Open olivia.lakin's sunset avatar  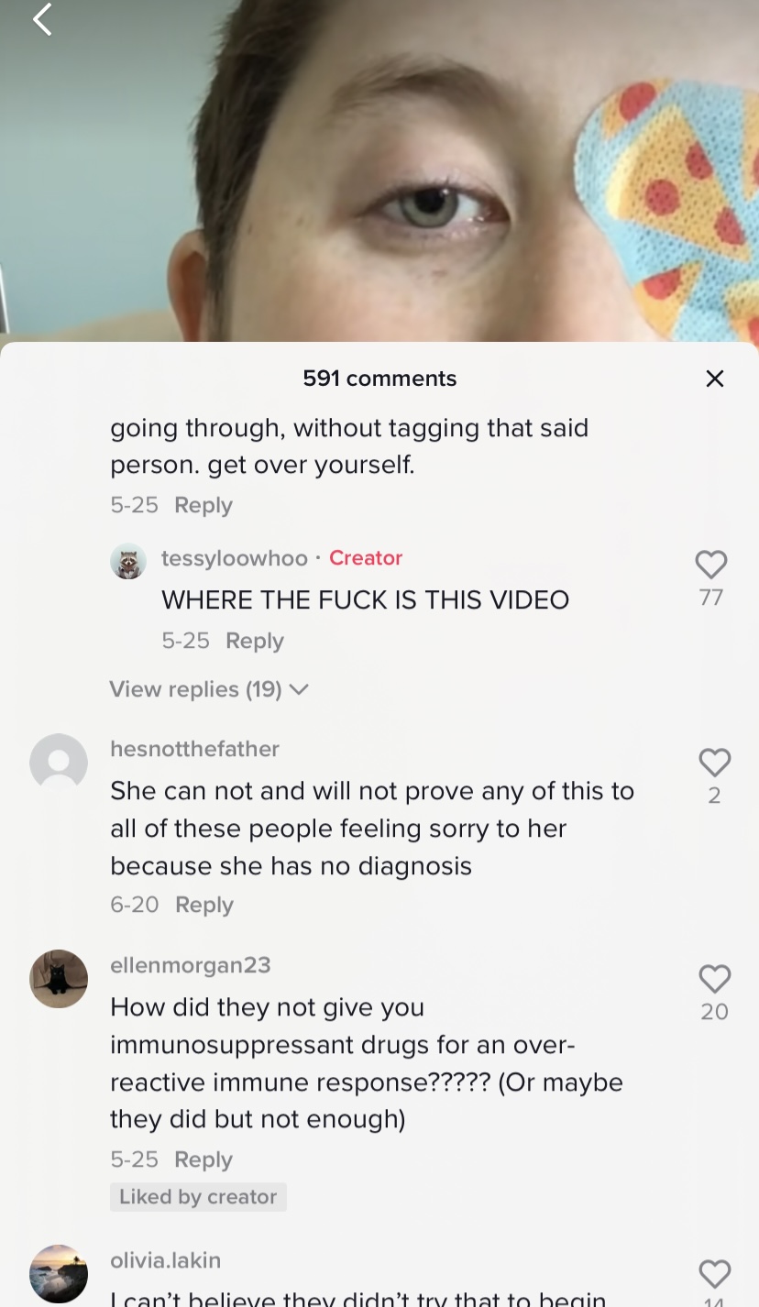point(59,1274)
